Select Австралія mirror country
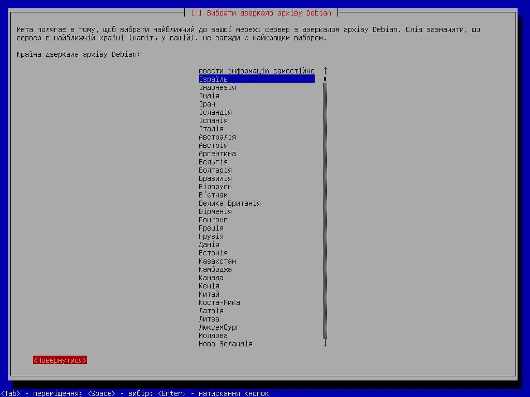The width and height of the screenshot is (530, 397). tap(257, 137)
